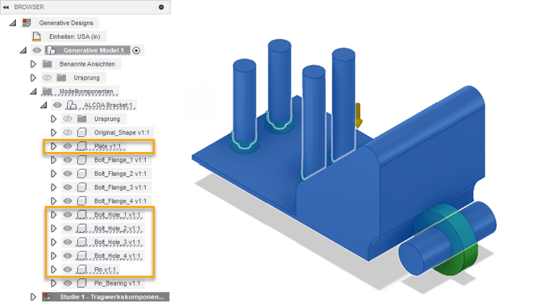Click the yellow load arrow in the viewport

358,116
